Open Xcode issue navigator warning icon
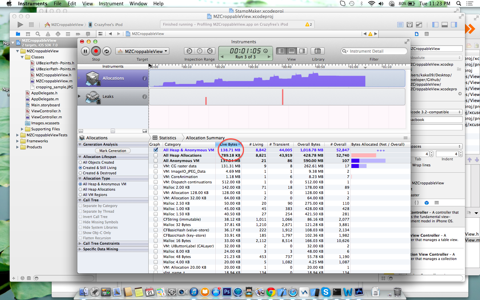The image size is (480, 300). tap(48, 34)
